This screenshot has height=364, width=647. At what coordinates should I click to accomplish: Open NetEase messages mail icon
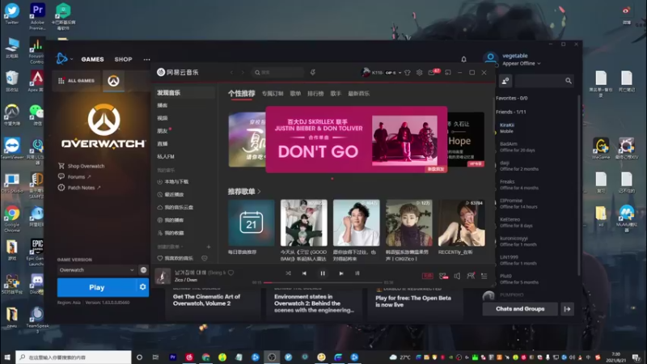pos(432,73)
